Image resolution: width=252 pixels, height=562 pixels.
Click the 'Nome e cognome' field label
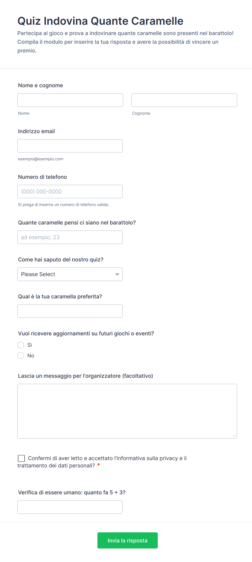point(41,85)
